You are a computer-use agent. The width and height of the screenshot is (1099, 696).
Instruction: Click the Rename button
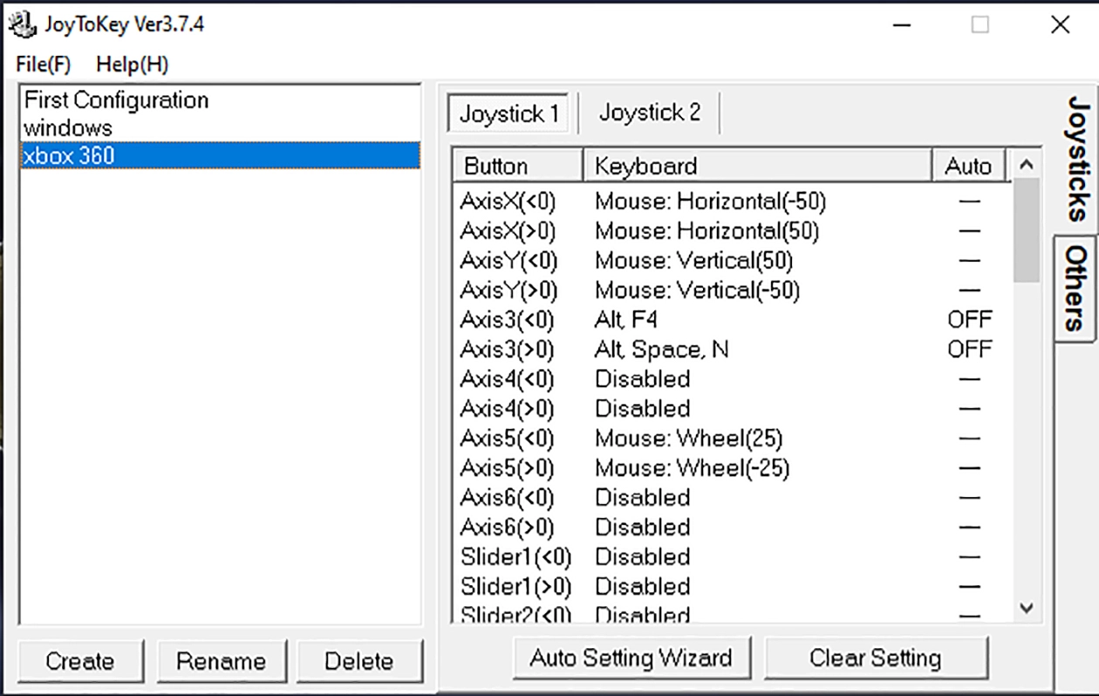221,661
